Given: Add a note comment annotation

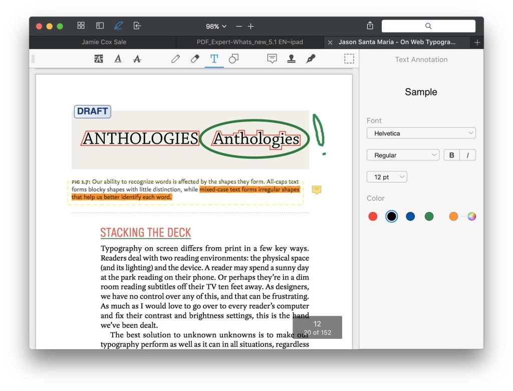Looking at the screenshot, I should pyautogui.click(x=272, y=59).
